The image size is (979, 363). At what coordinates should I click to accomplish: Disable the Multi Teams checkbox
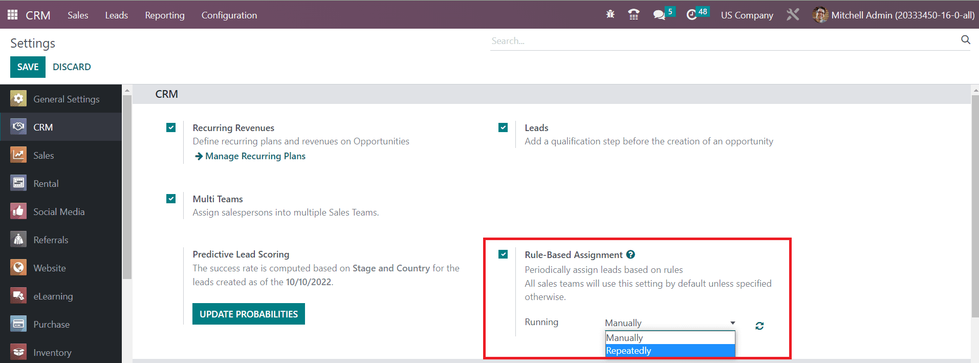pos(171,199)
